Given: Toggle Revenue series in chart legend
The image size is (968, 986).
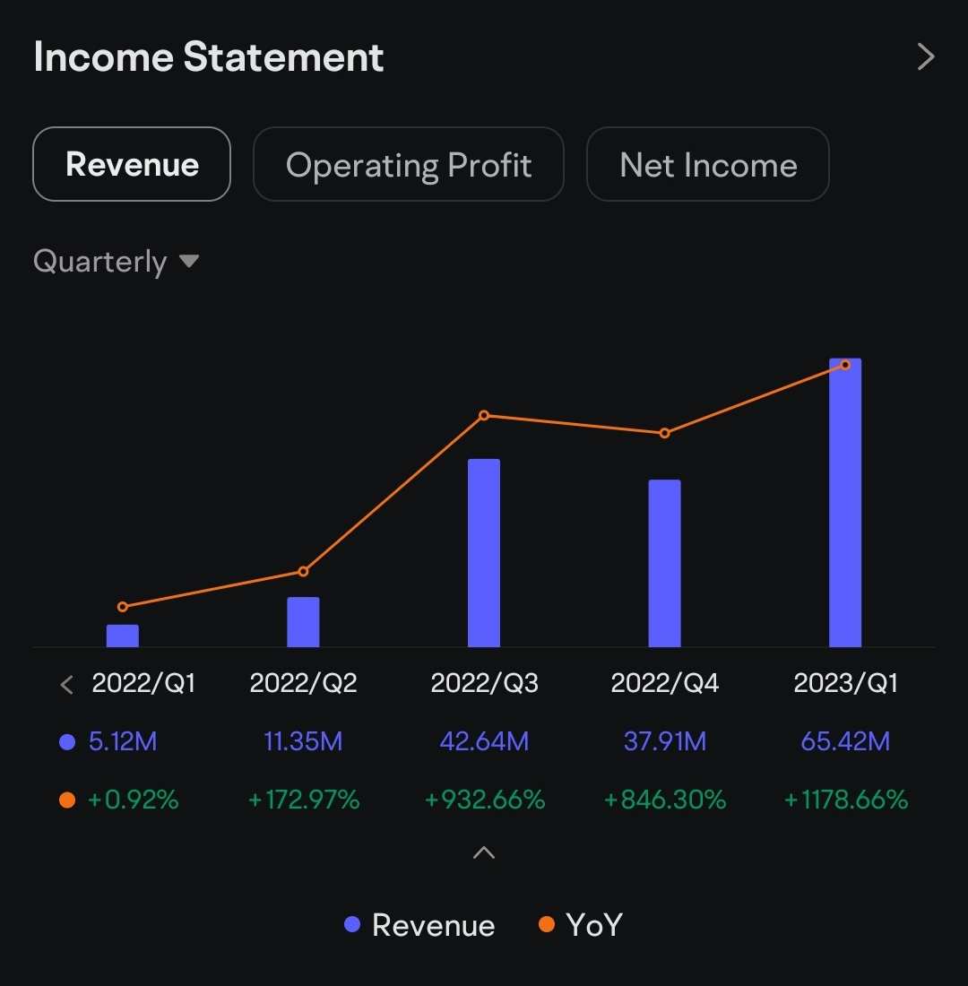Looking at the screenshot, I should tap(419, 924).
